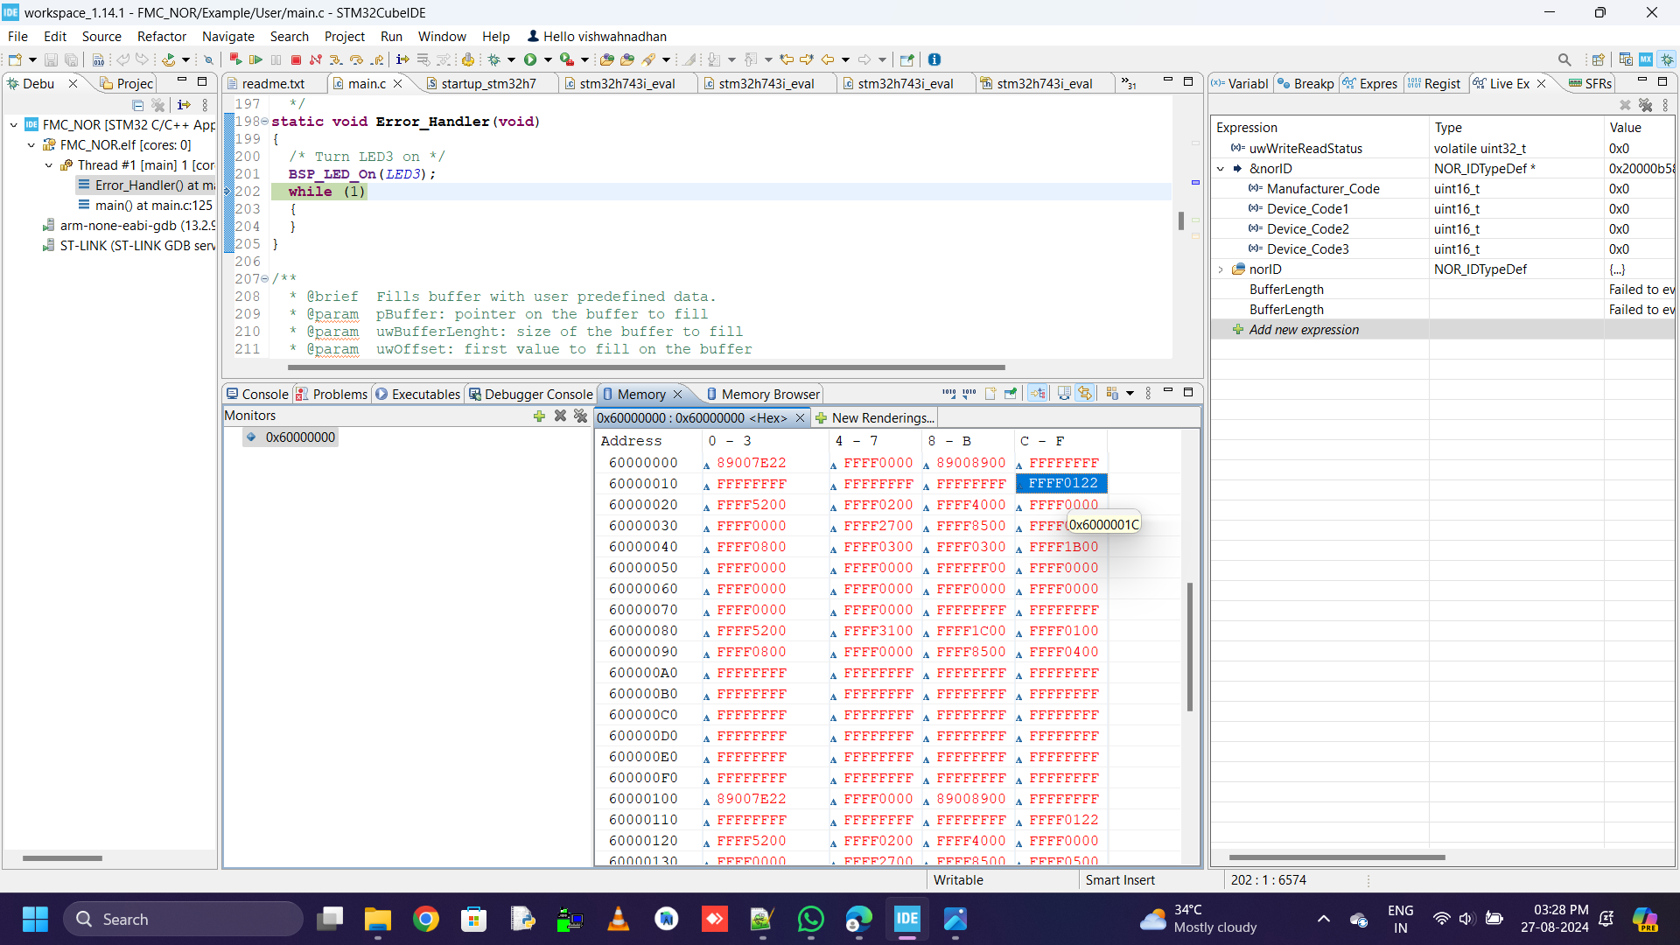Open the Run button dropdown arrow
The image size is (1680, 945).
(x=548, y=59)
